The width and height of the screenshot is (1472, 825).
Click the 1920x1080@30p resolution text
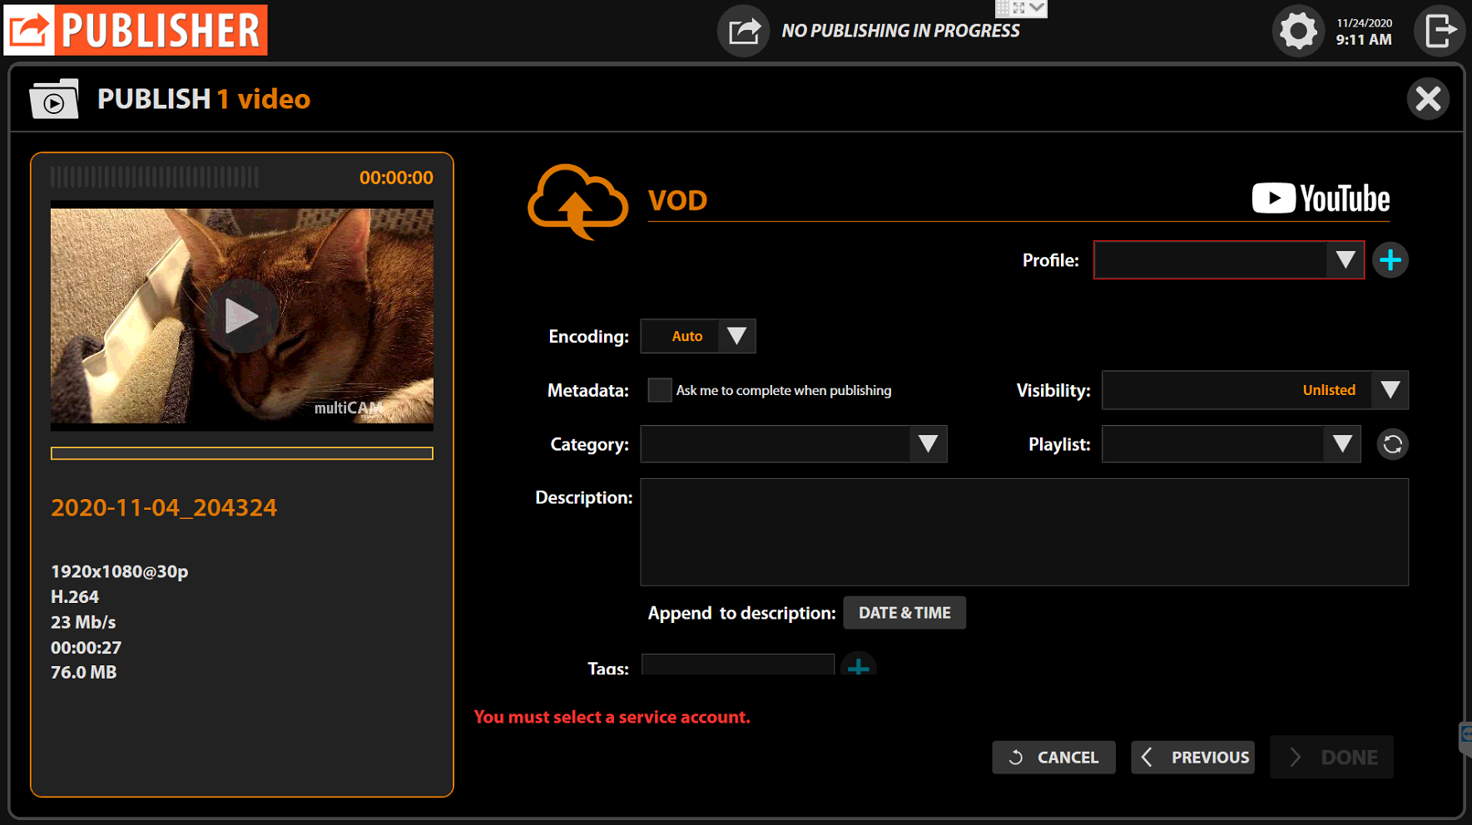(x=119, y=571)
